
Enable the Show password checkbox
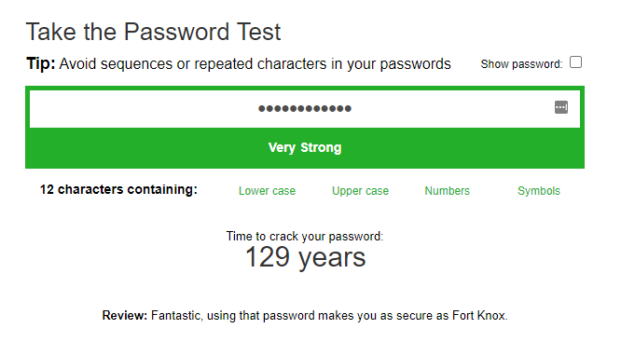(x=575, y=62)
